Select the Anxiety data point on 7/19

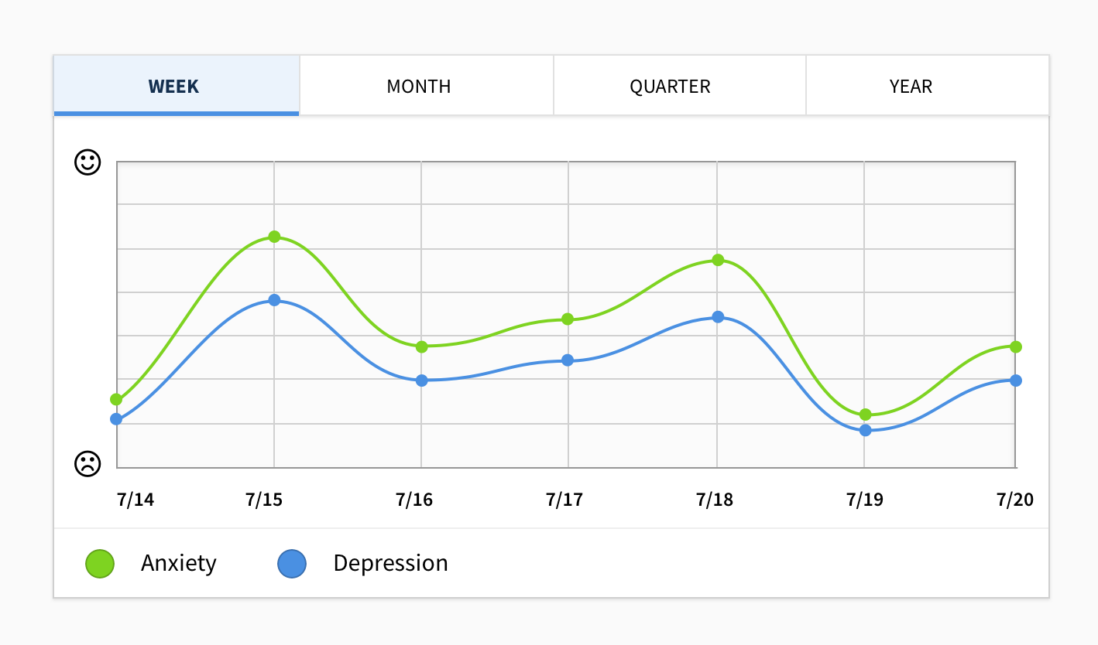pos(865,415)
